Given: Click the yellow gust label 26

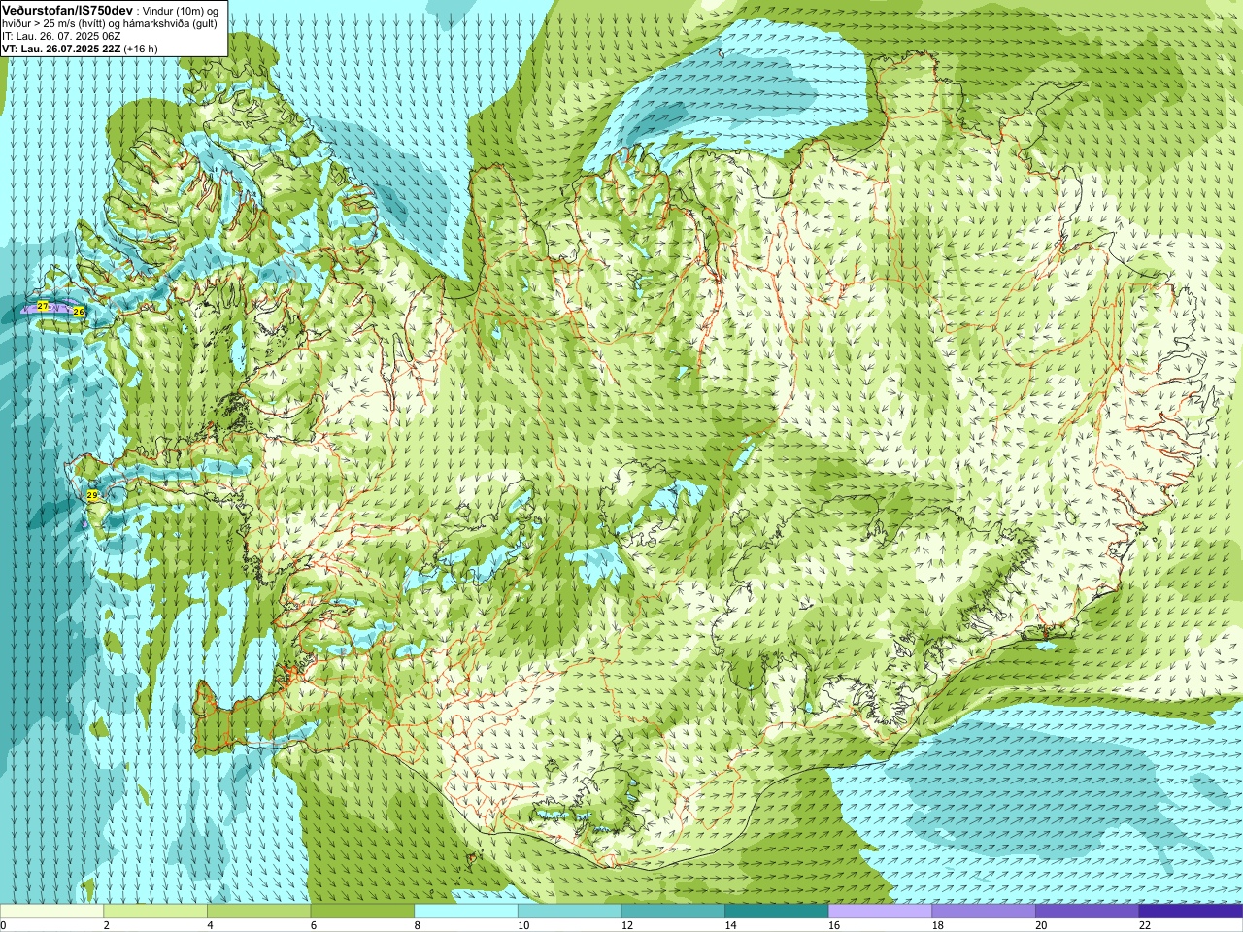Looking at the screenshot, I should 79,312.
